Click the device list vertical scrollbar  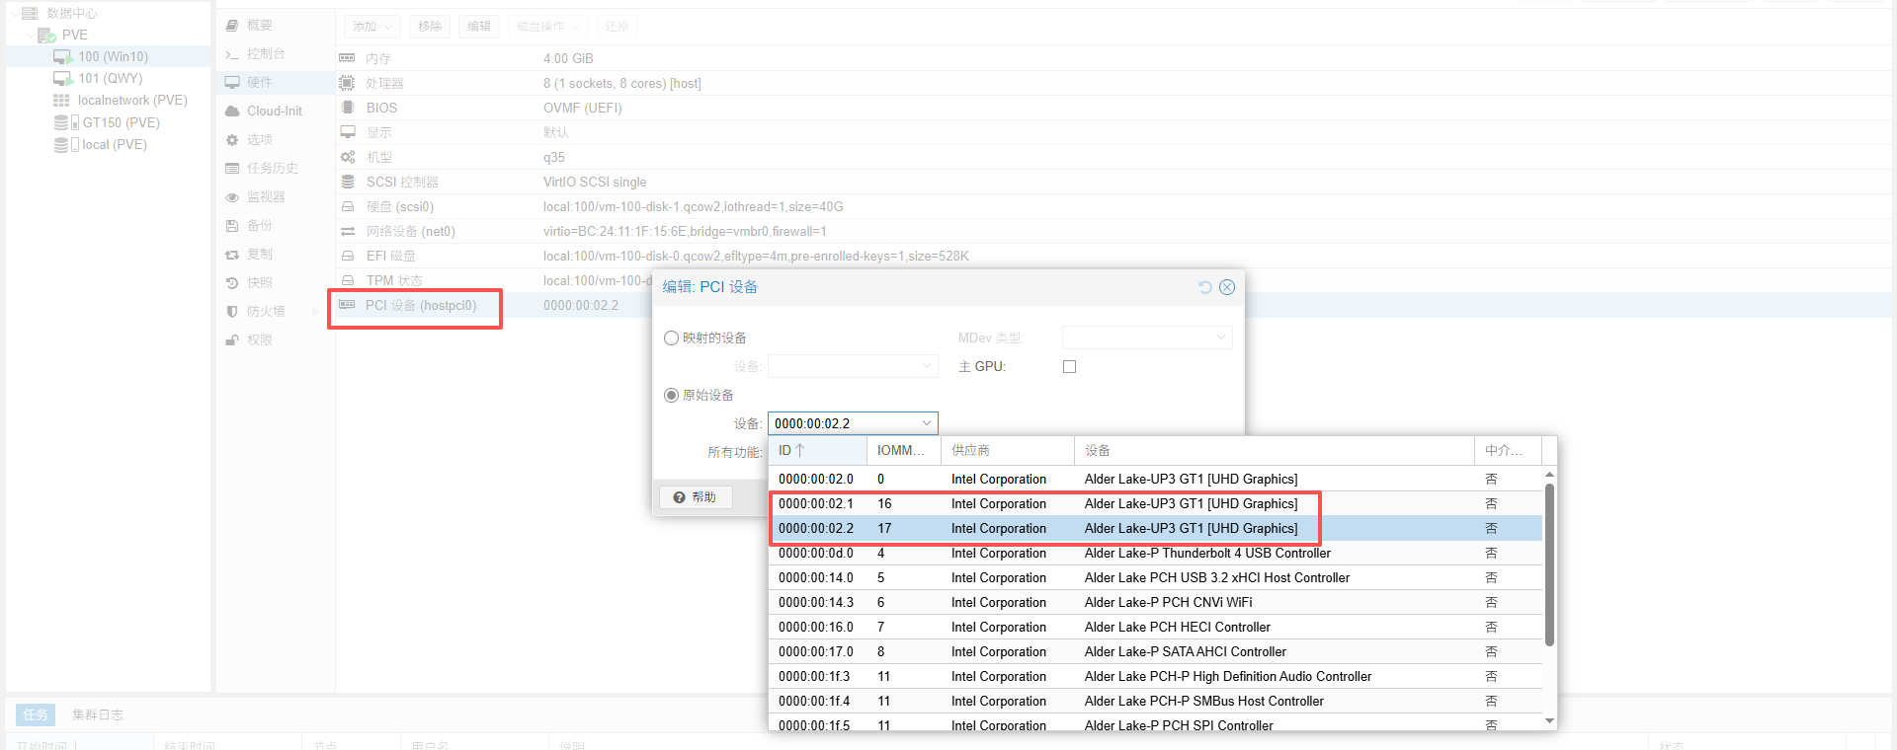pos(1549,562)
